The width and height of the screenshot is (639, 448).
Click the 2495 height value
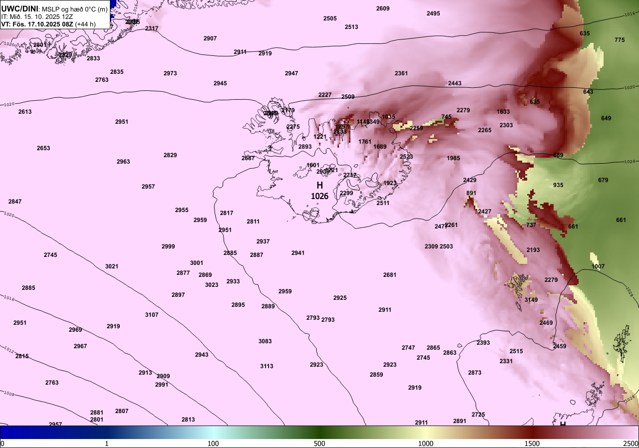pyautogui.click(x=433, y=13)
